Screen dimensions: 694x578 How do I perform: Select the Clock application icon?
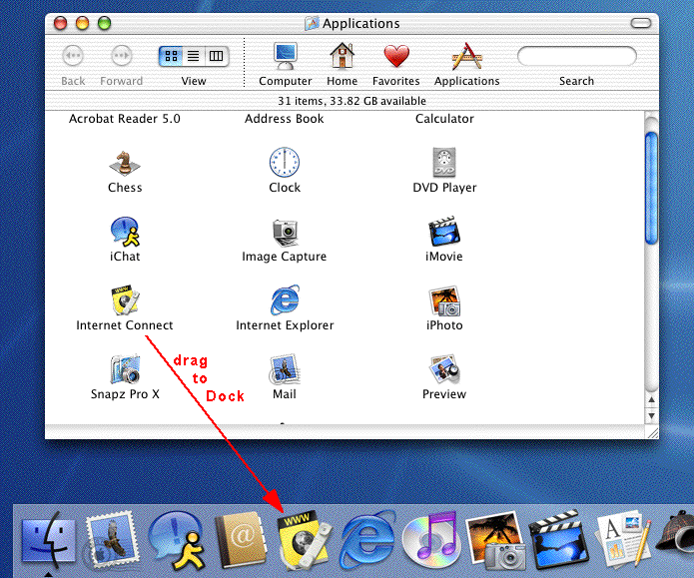tap(285, 162)
